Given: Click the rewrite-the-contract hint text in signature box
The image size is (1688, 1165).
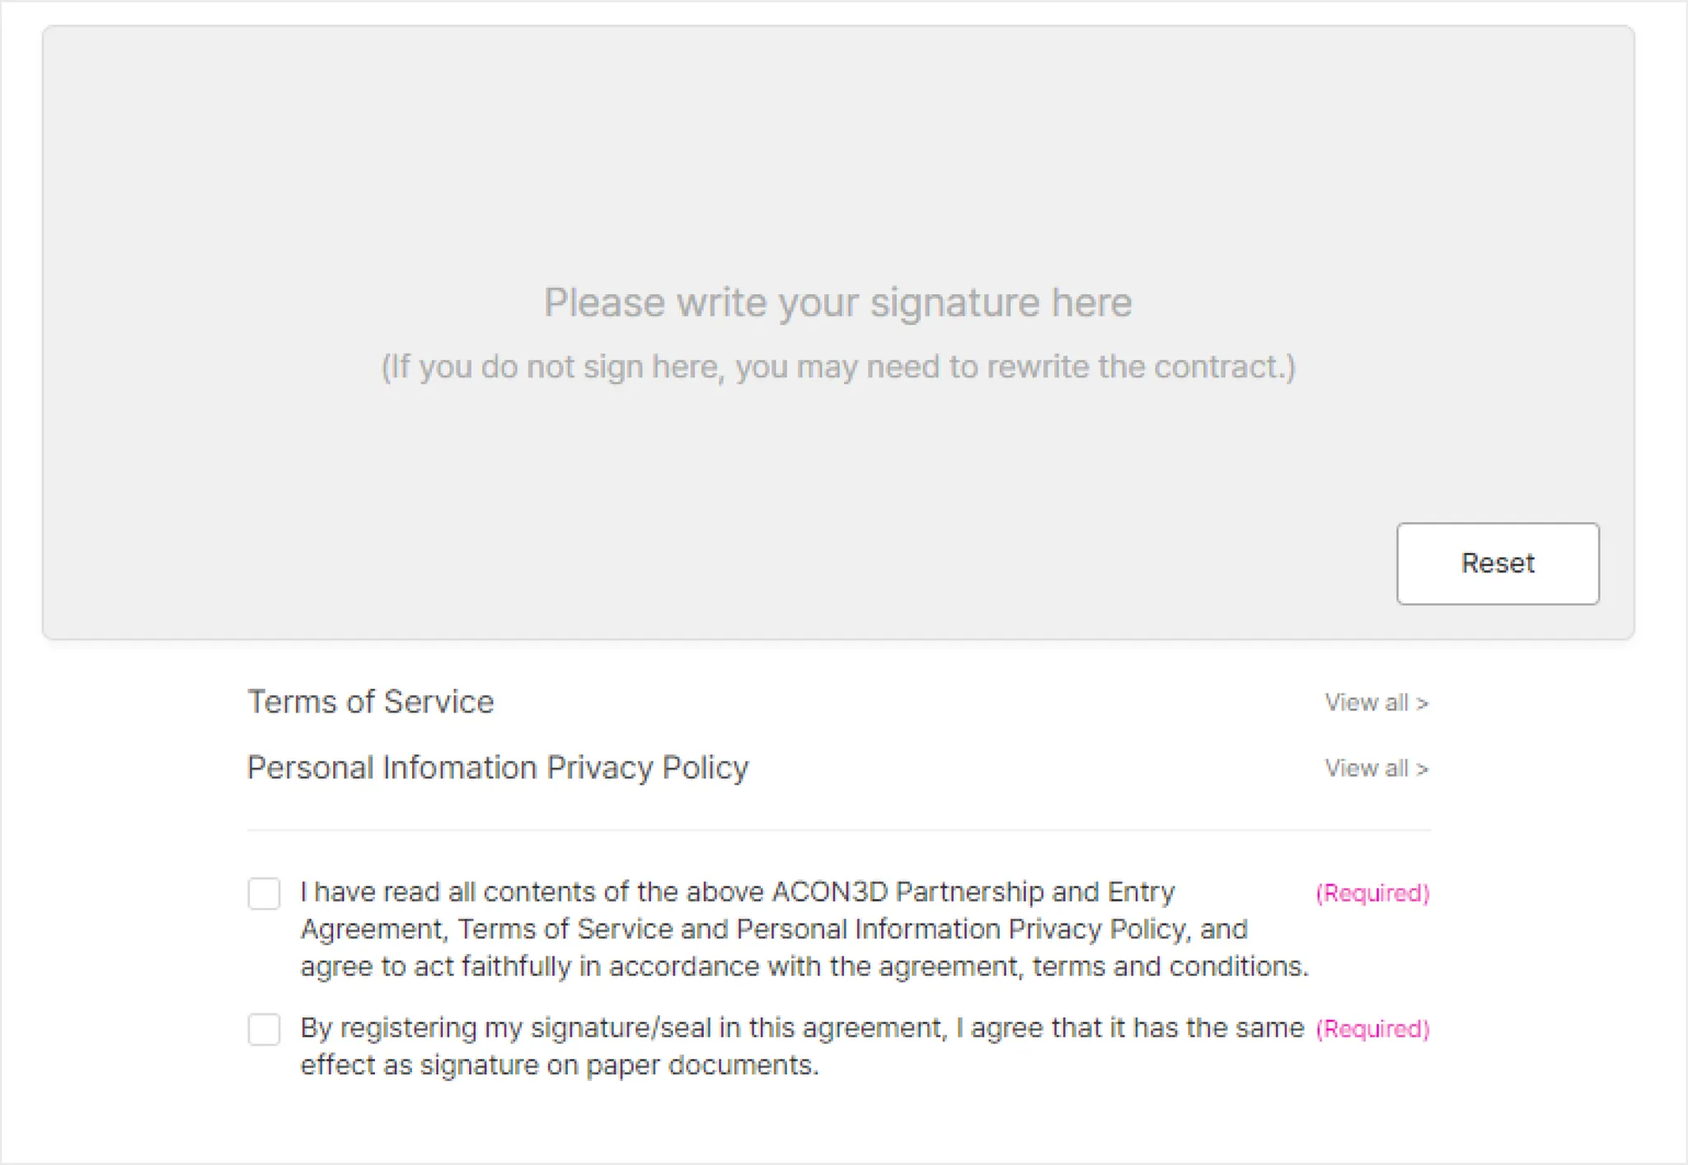Looking at the screenshot, I should pyautogui.click(x=837, y=367).
